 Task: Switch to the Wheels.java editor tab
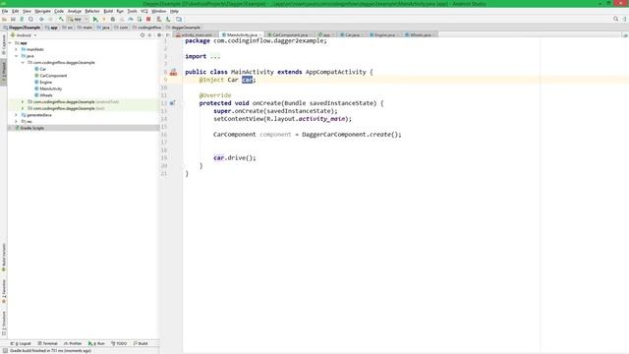click(420, 35)
